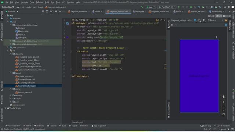Select activity_main.xml in the project tree
The width and height of the screenshot is (235, 132).
[x=25, y=76]
